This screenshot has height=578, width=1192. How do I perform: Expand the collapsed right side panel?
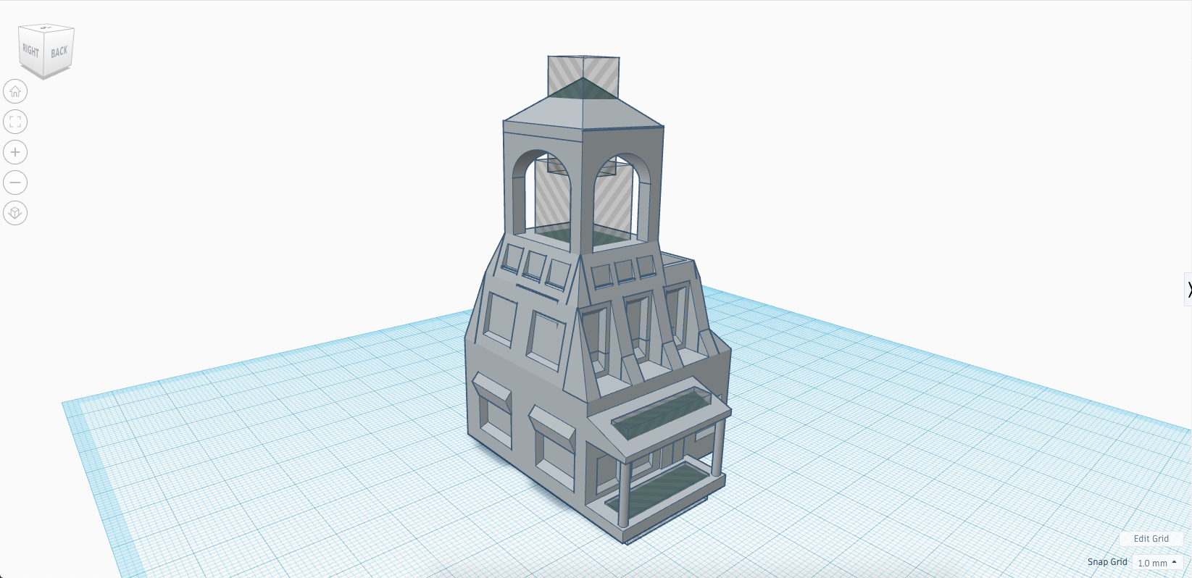(x=1188, y=290)
